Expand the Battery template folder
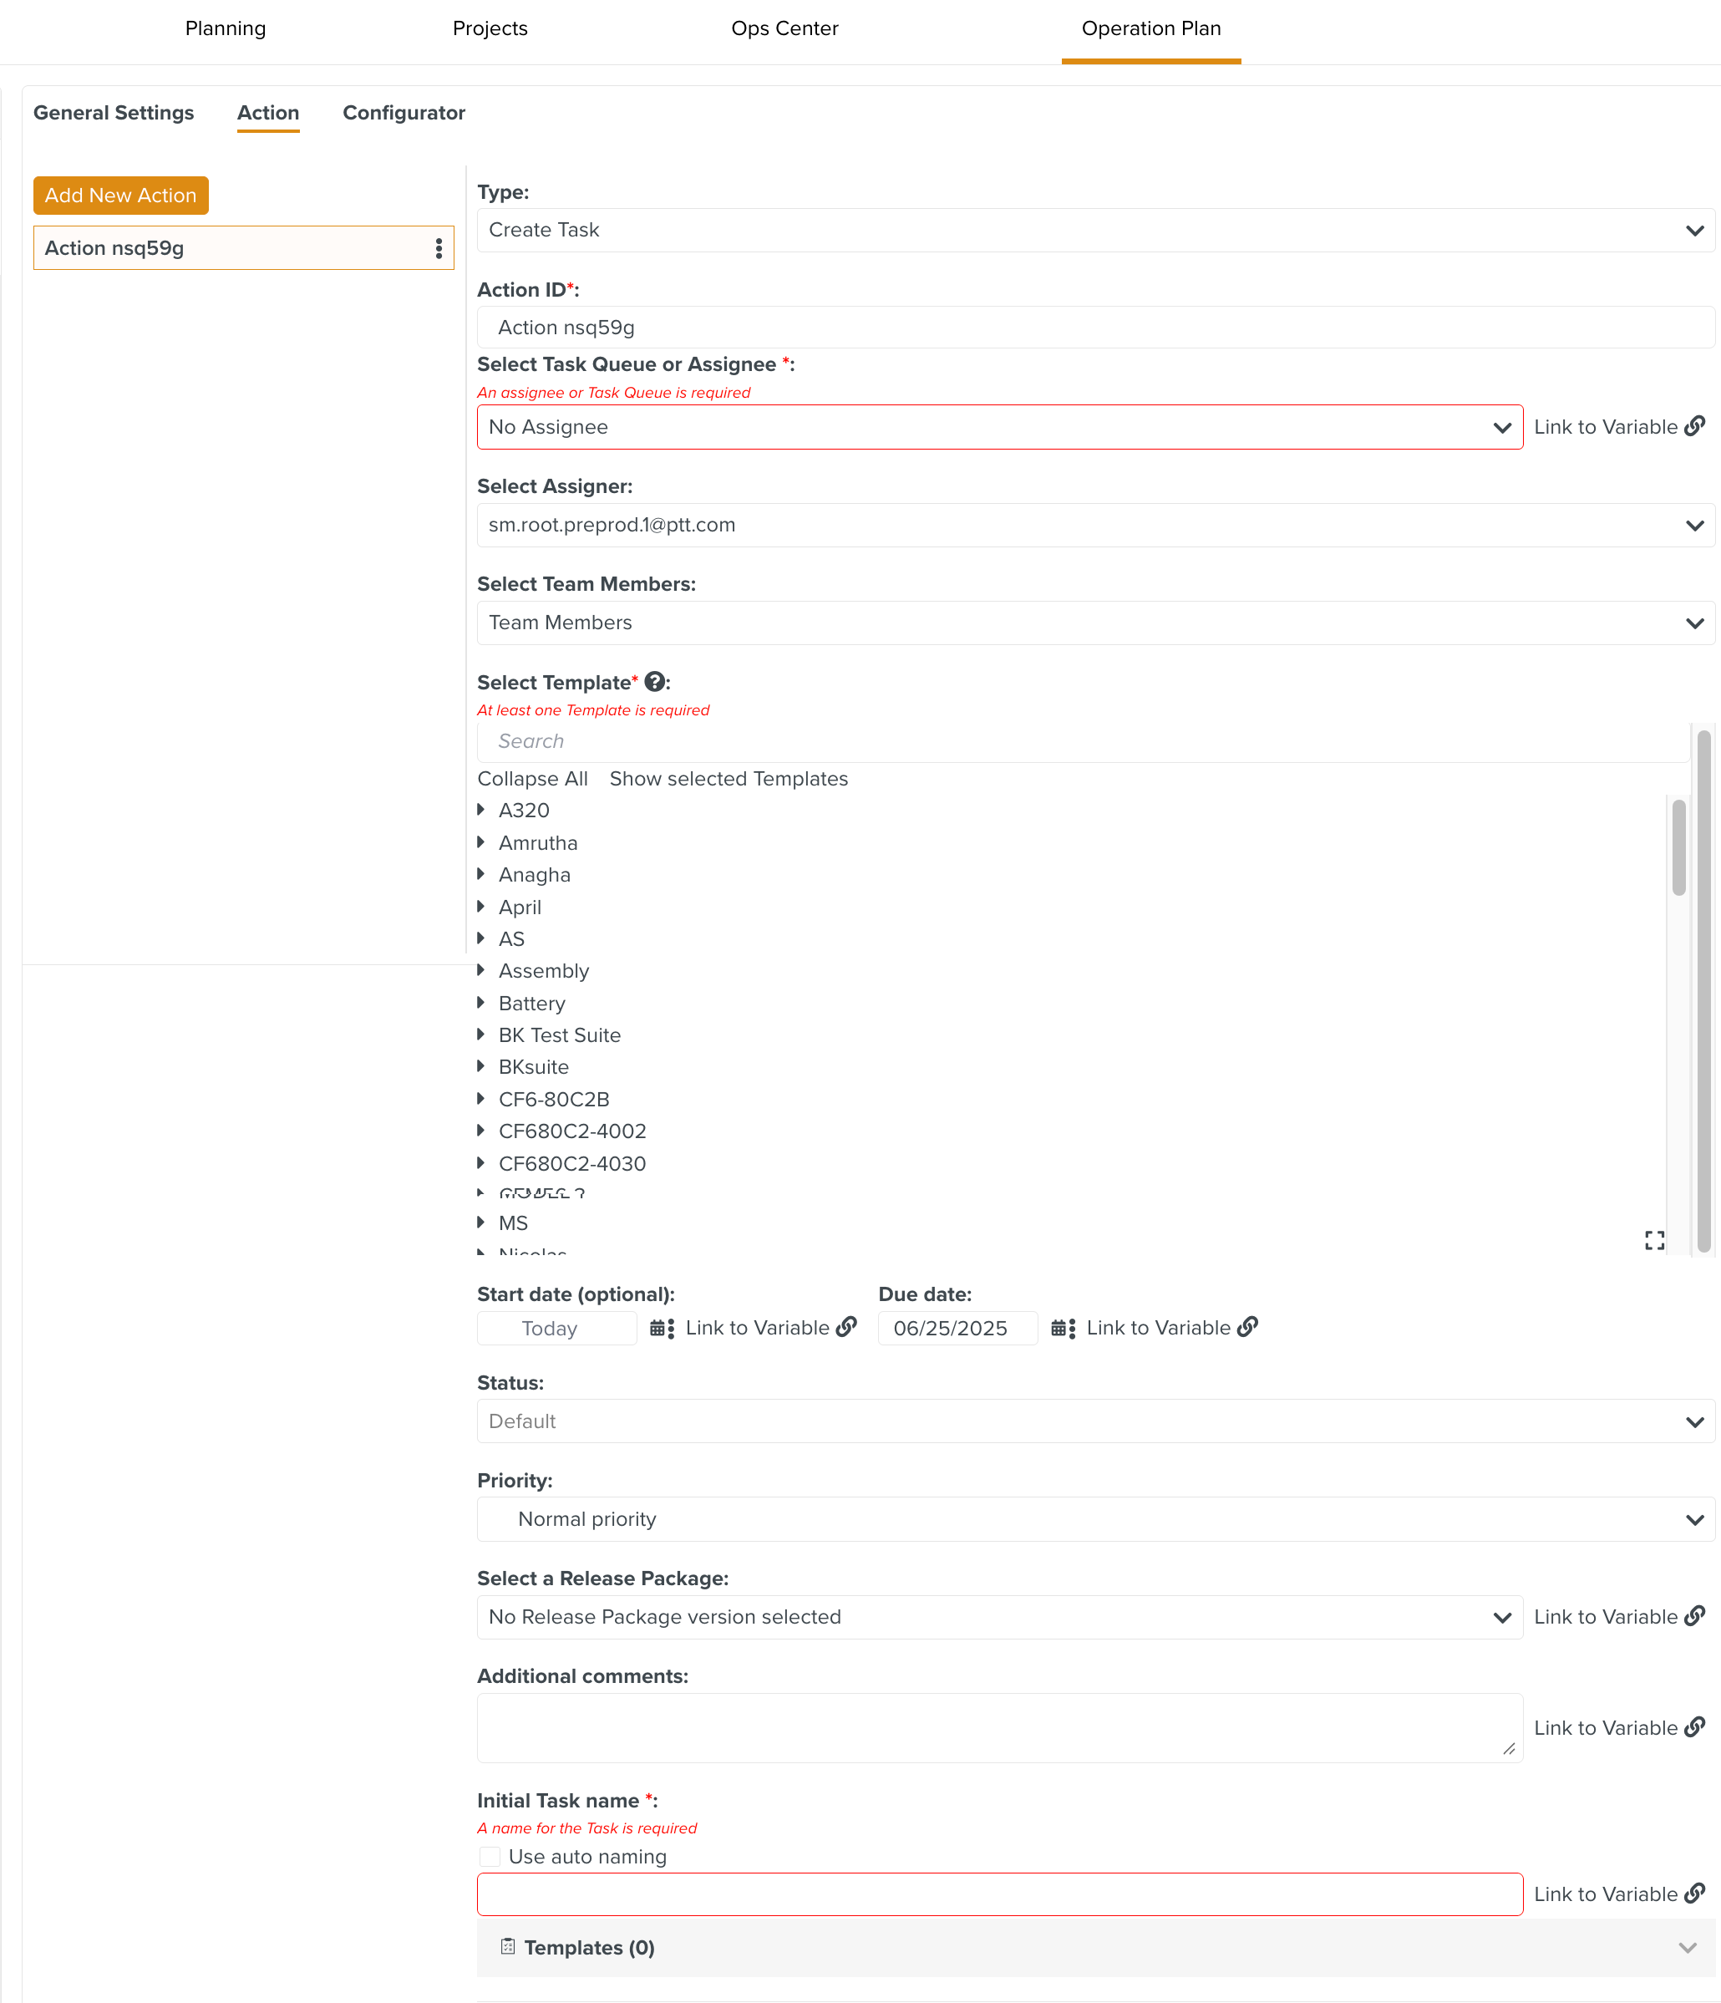Screen dimensions: 1721x2003 (481, 1004)
